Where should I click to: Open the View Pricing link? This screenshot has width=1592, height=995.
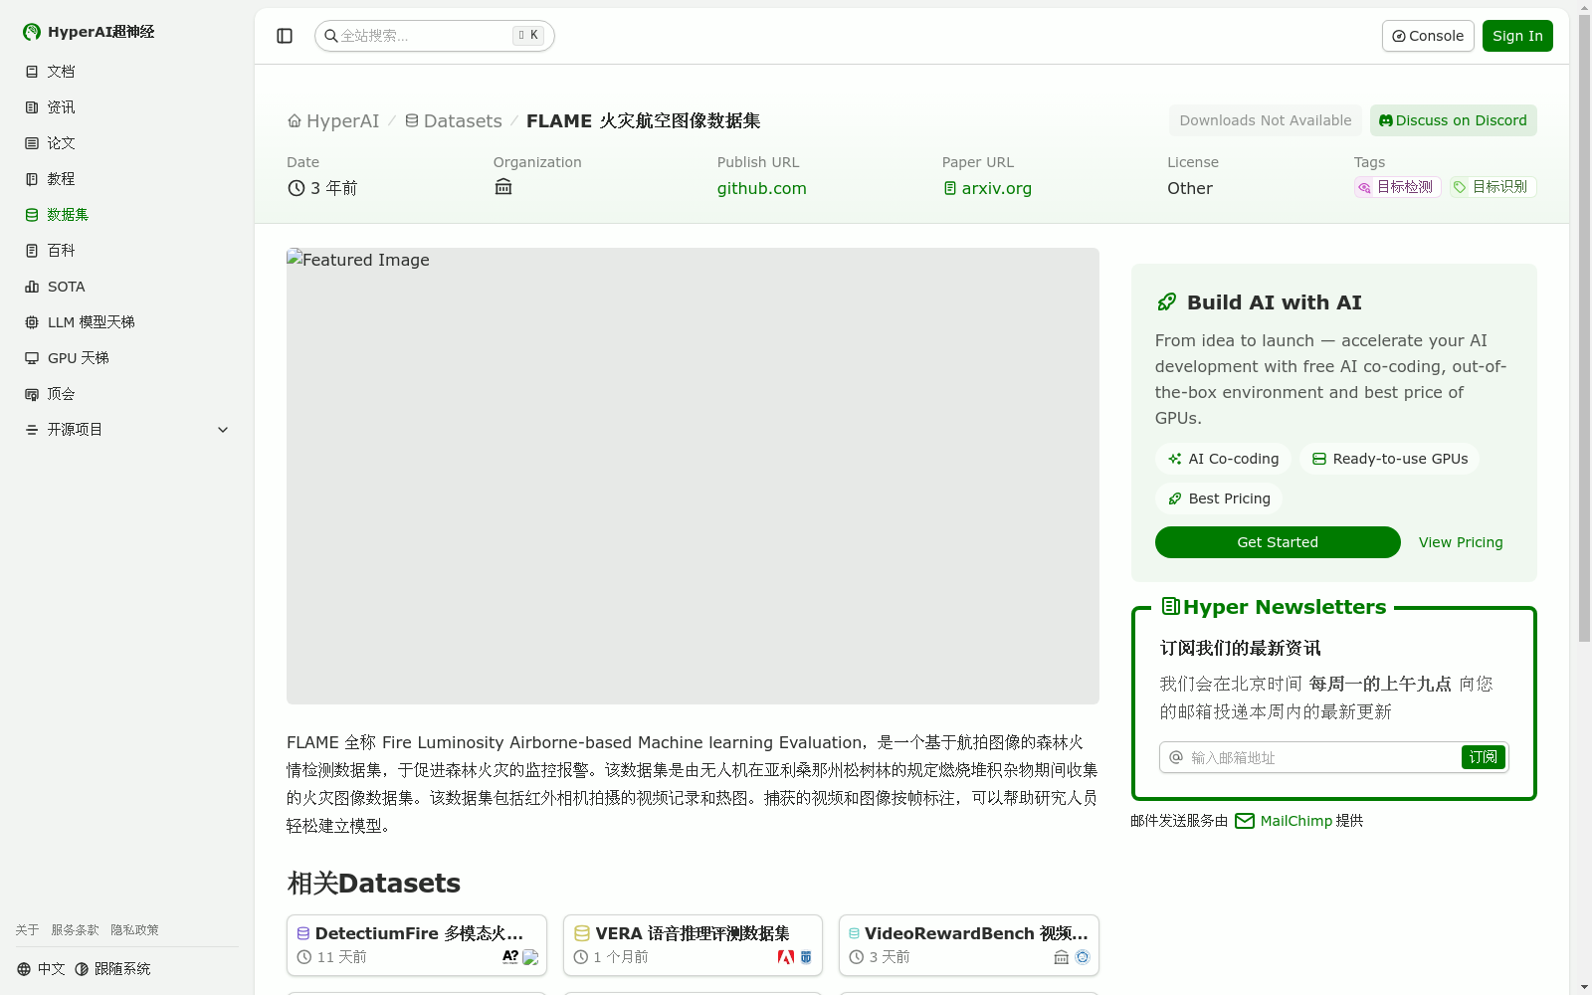pyautogui.click(x=1461, y=542)
